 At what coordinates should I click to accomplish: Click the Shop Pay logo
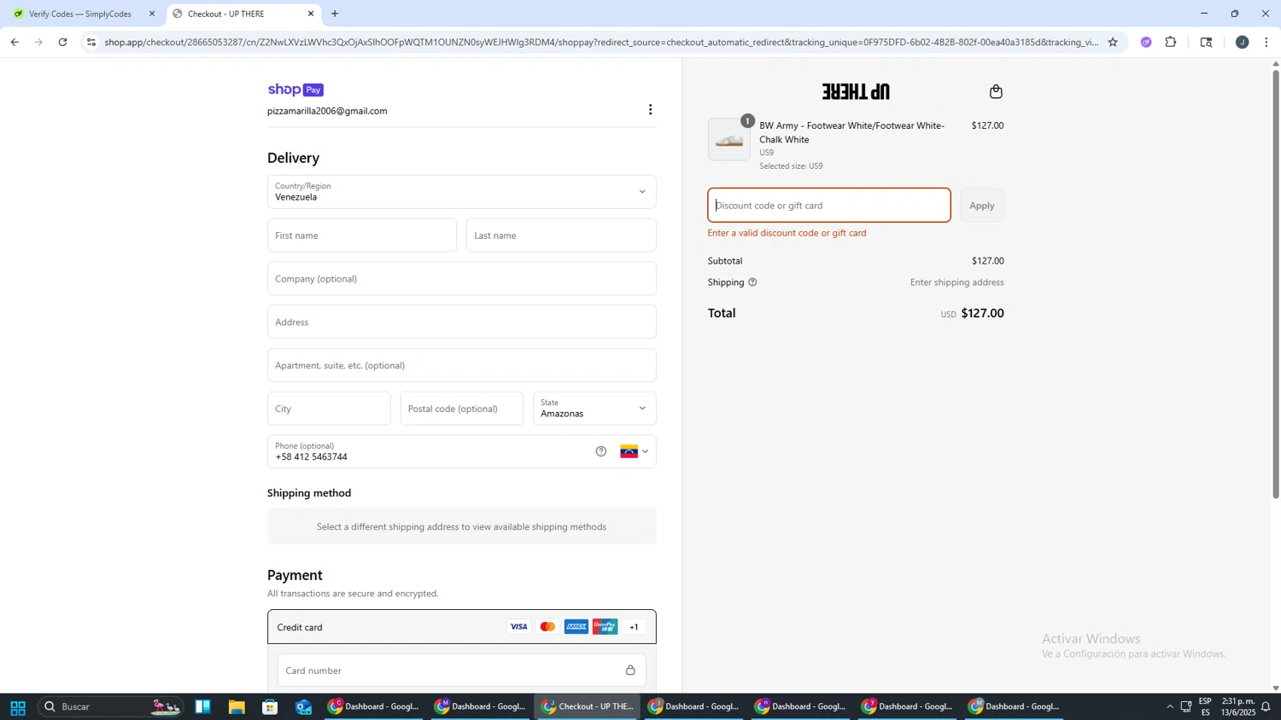(x=295, y=90)
